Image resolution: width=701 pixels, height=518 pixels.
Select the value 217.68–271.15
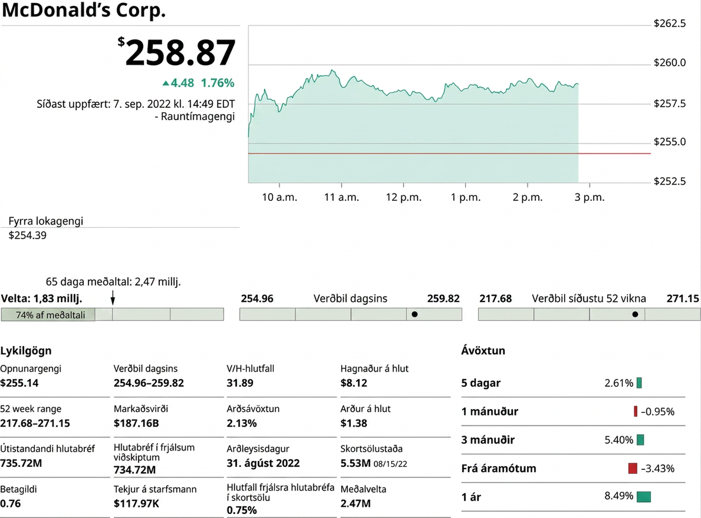point(35,423)
